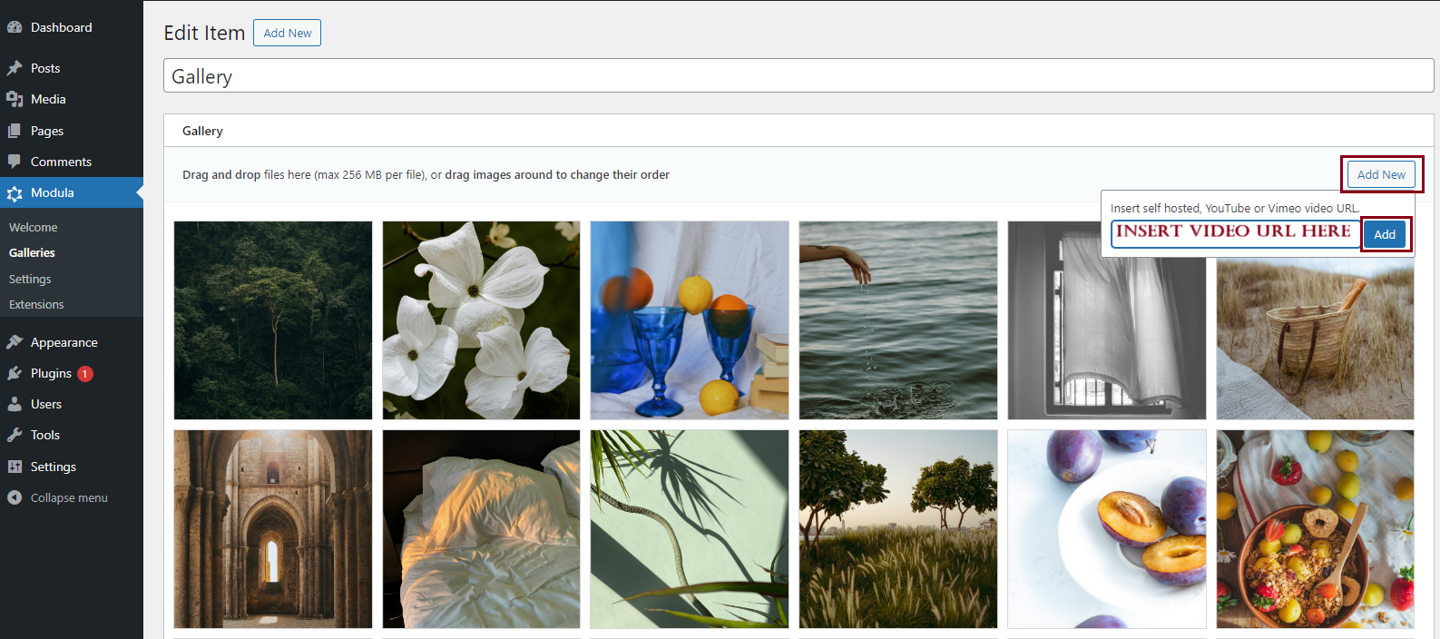Select the white flowers thumbnail
The image size is (1440, 639).
(481, 320)
